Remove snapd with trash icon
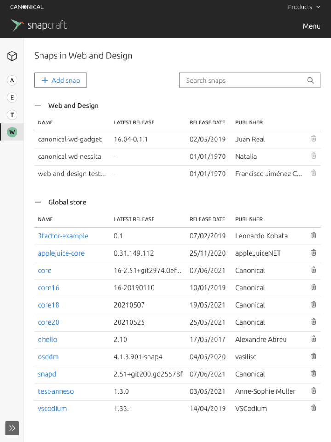Image resolution: width=331 pixels, height=442 pixels. (314, 373)
